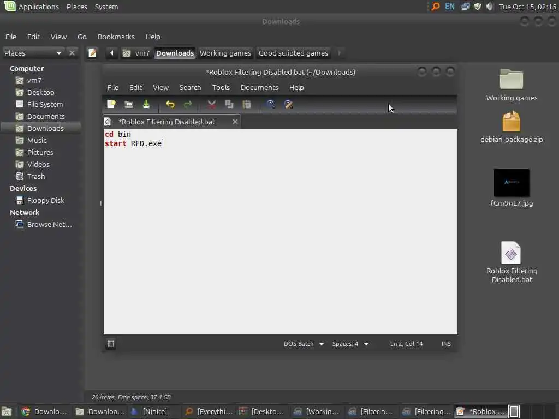Paste clipboard using the toolbar icon
The width and height of the screenshot is (559, 419).
coord(246,104)
